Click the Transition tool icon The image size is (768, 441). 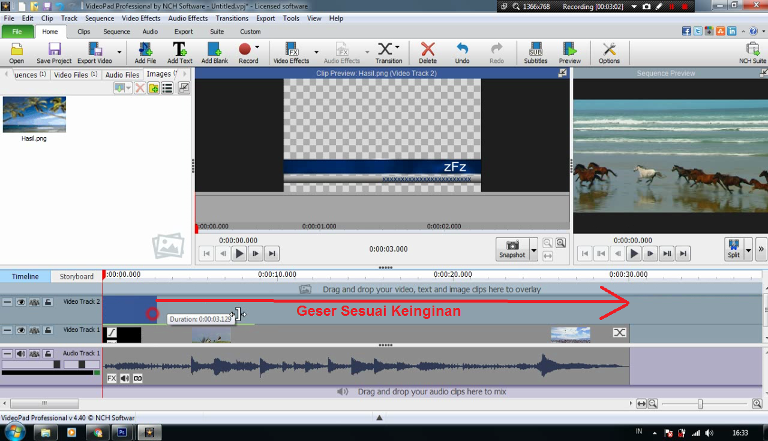pos(388,53)
